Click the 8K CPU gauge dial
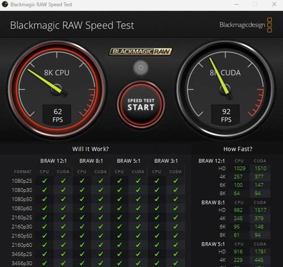This screenshot has width=283, height=267. 57,89
